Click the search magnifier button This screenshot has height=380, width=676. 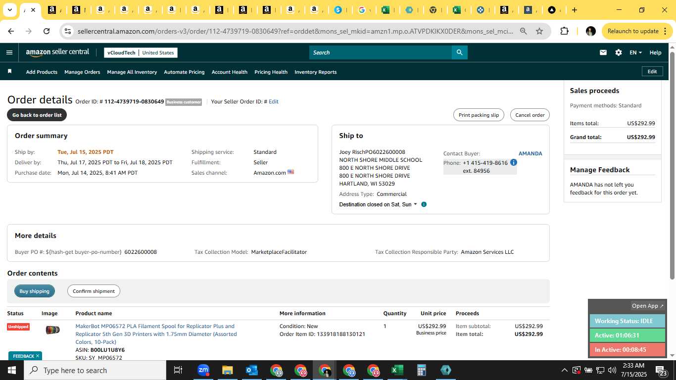click(x=459, y=52)
